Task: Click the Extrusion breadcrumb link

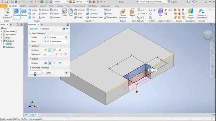Action: (x=34, y=29)
